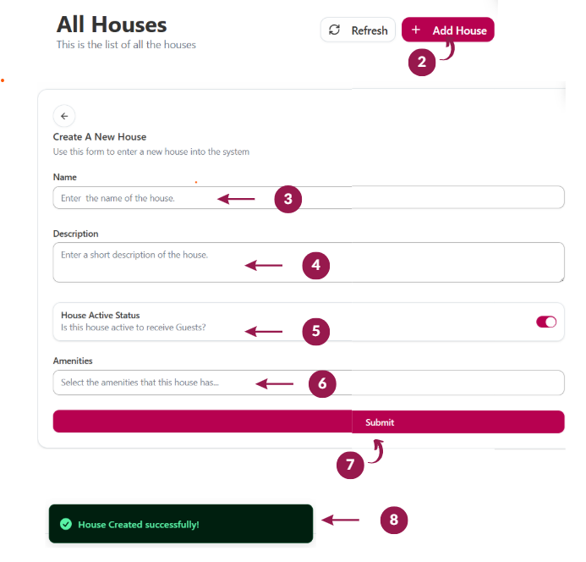This screenshot has width=586, height=562.
Task: Click the step 3 number badge
Action: [x=288, y=200]
